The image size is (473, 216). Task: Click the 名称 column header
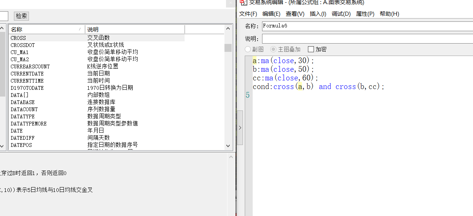47,29
